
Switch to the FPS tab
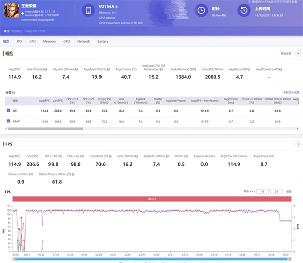19,41
